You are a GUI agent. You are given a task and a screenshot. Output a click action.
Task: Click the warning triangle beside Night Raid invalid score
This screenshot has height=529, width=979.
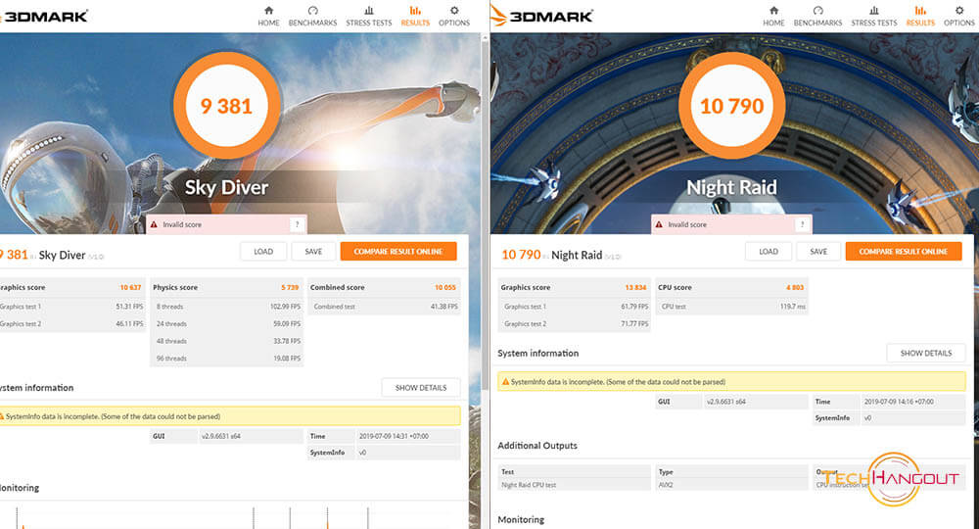coord(659,224)
